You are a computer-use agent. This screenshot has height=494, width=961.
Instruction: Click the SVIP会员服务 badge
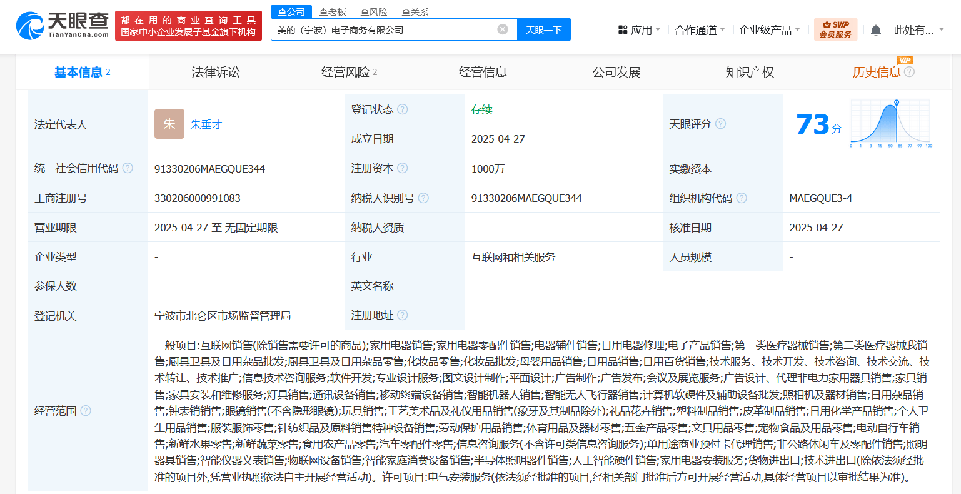[x=835, y=28]
